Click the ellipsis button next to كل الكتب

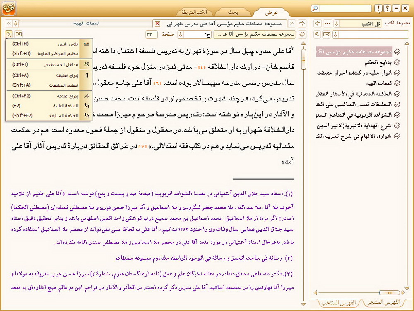(x=327, y=23)
